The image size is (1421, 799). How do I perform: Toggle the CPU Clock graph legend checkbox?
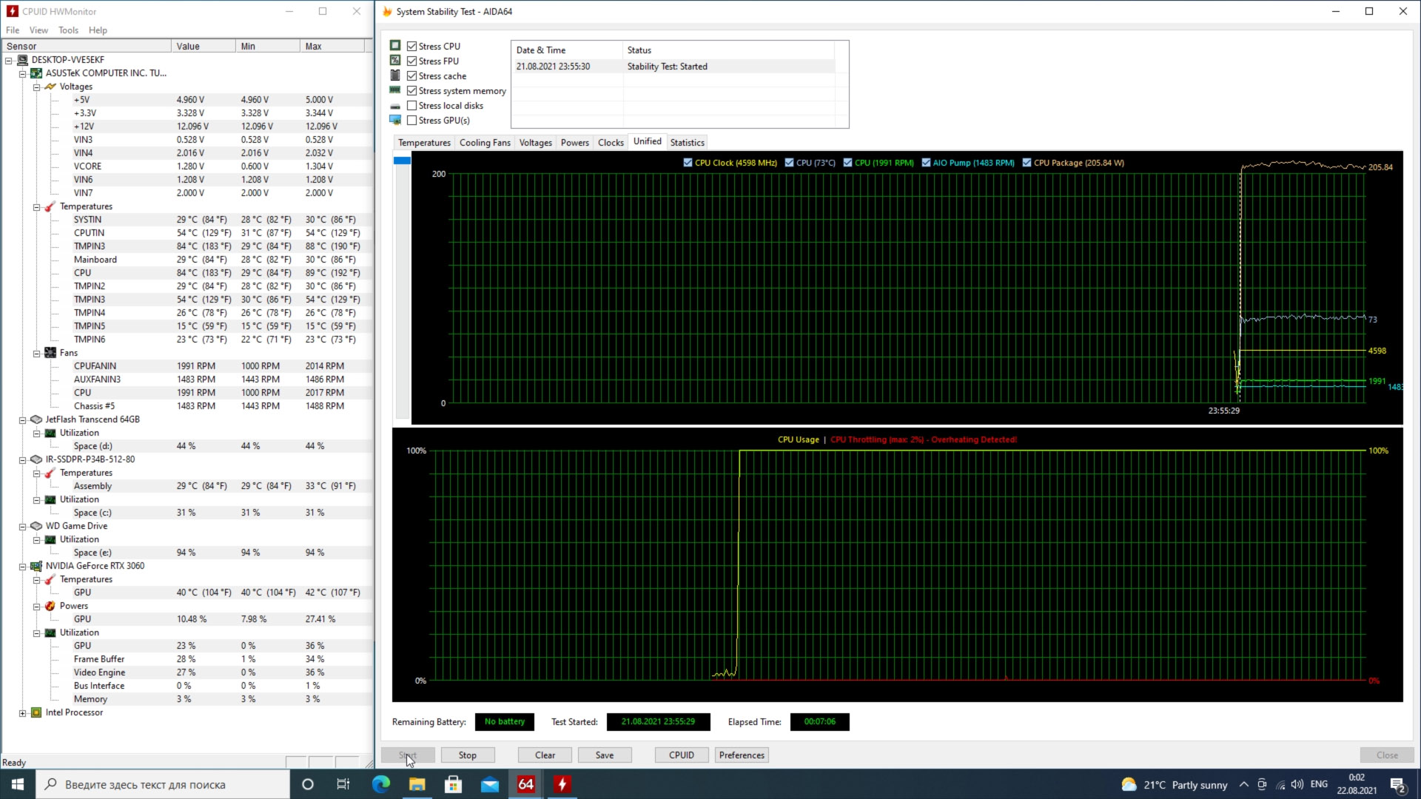[x=688, y=163]
